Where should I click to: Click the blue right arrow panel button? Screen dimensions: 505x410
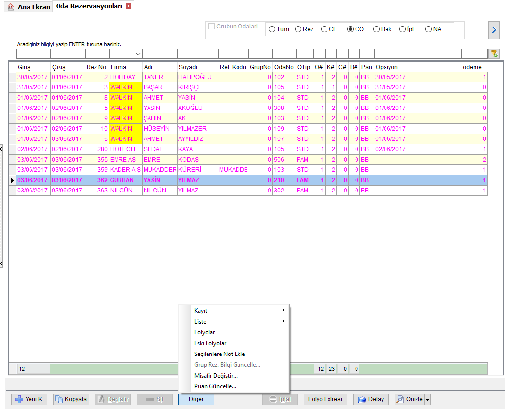coord(494,30)
